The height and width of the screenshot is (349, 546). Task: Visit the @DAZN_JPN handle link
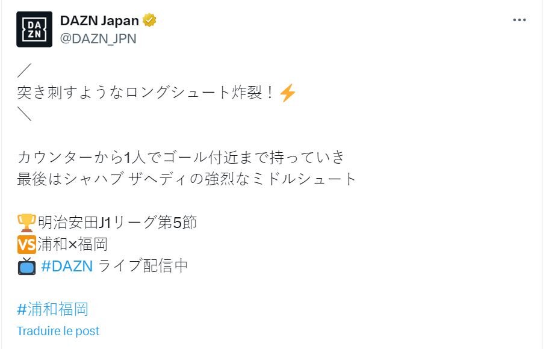click(x=98, y=39)
